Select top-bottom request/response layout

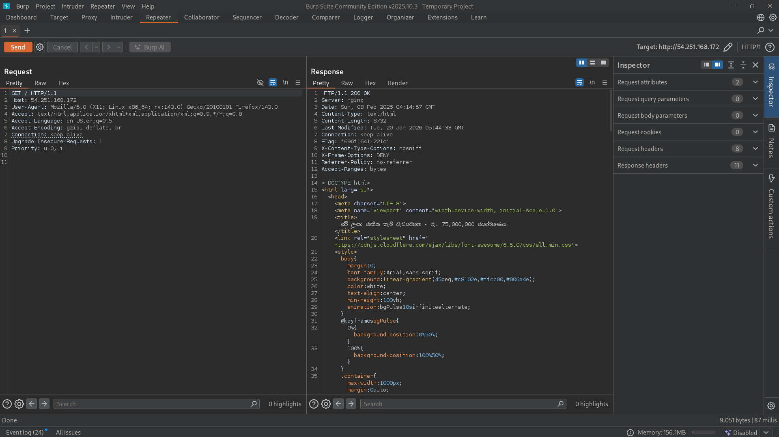(592, 62)
